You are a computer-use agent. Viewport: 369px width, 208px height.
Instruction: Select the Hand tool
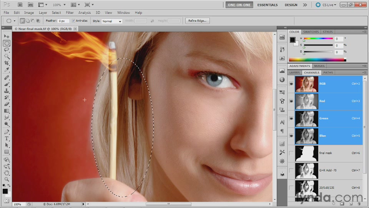tap(7, 173)
